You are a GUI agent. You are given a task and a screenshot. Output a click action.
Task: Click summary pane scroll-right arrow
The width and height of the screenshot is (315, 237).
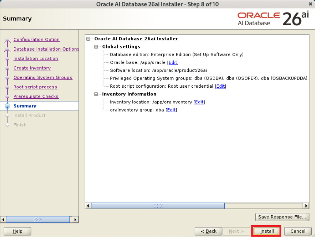pos(306,206)
